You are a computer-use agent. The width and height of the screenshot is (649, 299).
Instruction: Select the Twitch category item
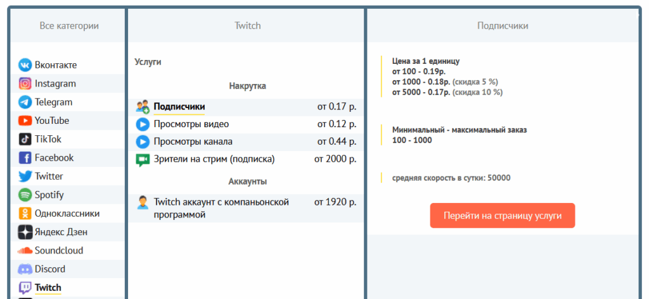click(x=48, y=288)
